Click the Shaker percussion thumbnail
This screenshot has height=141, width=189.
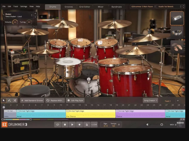tap(177, 18)
